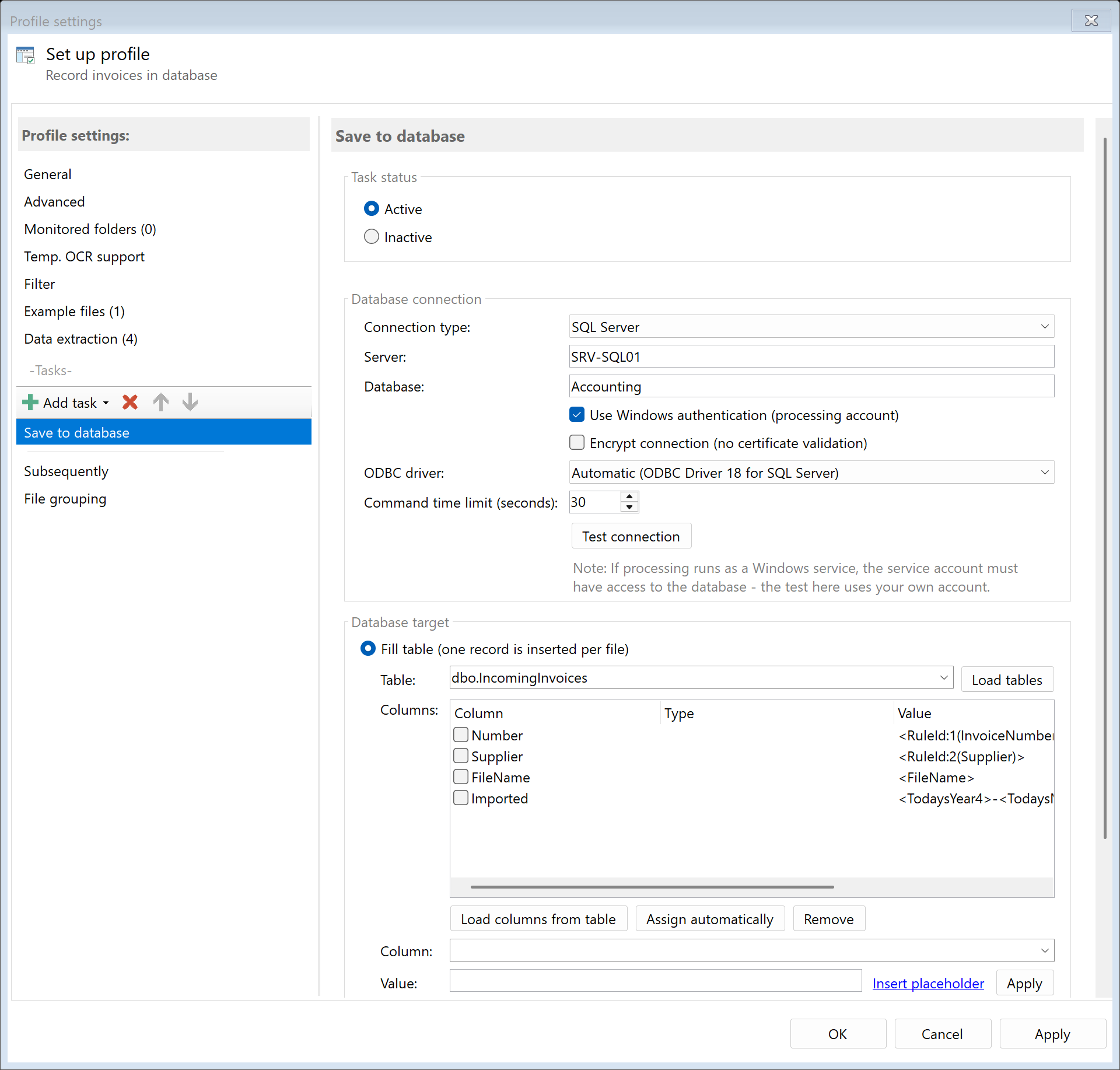Screen dimensions: 1120x1070
Task: Click Assign automatically button
Action: click(x=710, y=919)
